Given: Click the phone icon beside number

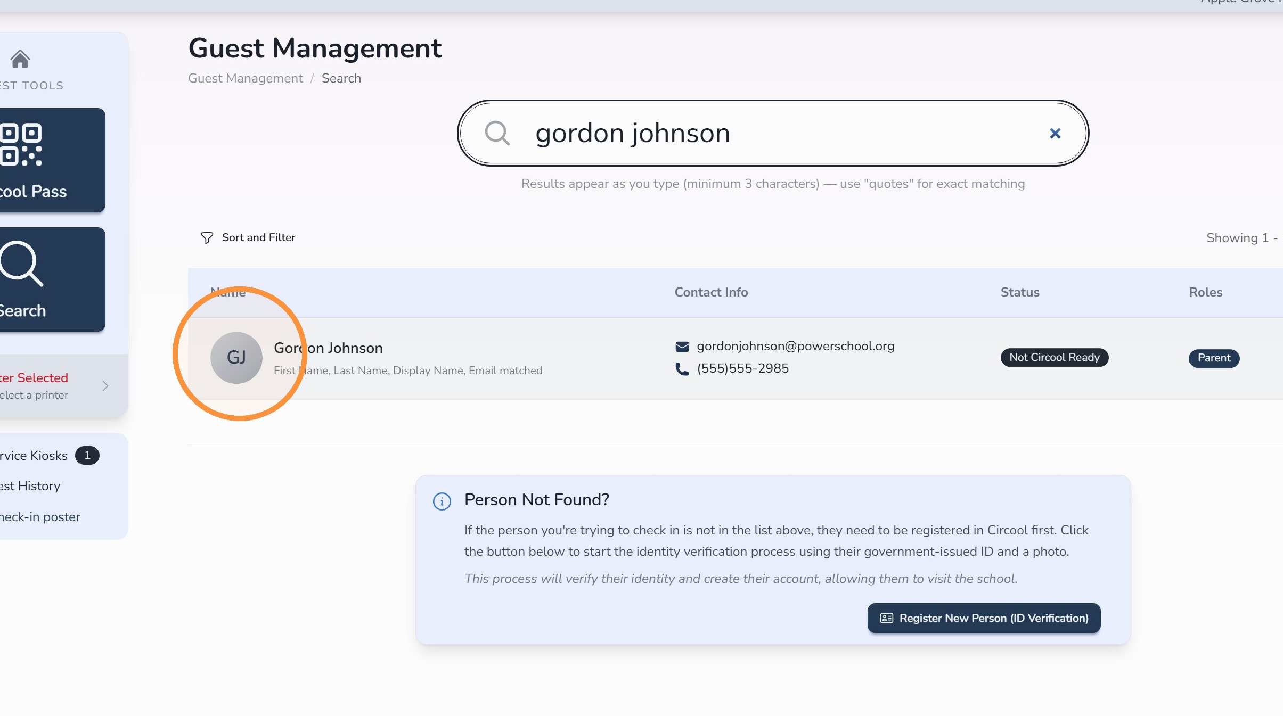Looking at the screenshot, I should pos(682,369).
